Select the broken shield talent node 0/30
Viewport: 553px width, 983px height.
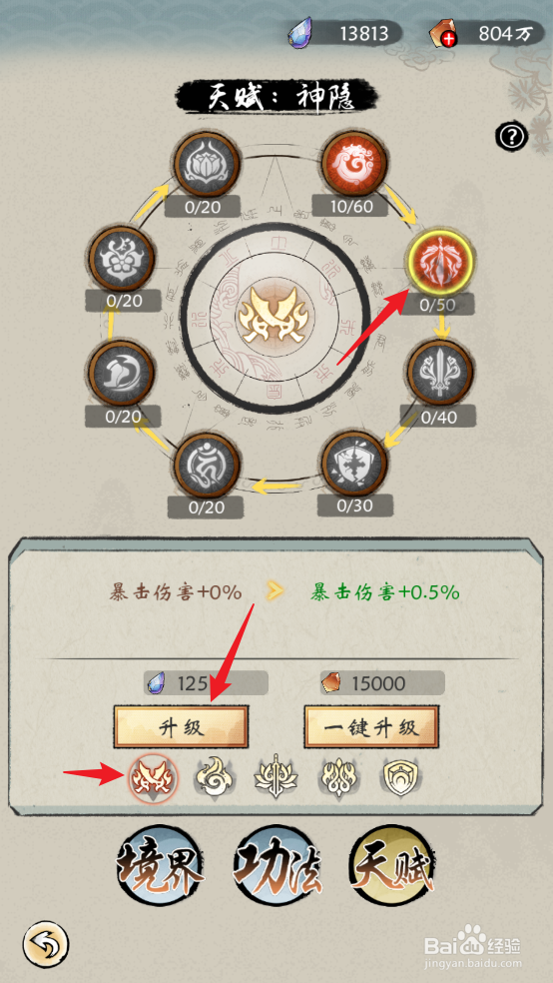pos(354,464)
